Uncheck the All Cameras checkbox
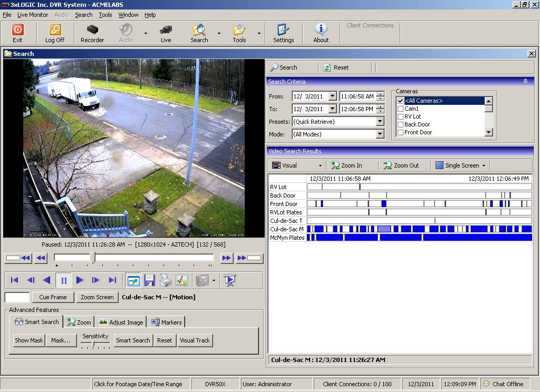The image size is (540, 392). 401,101
